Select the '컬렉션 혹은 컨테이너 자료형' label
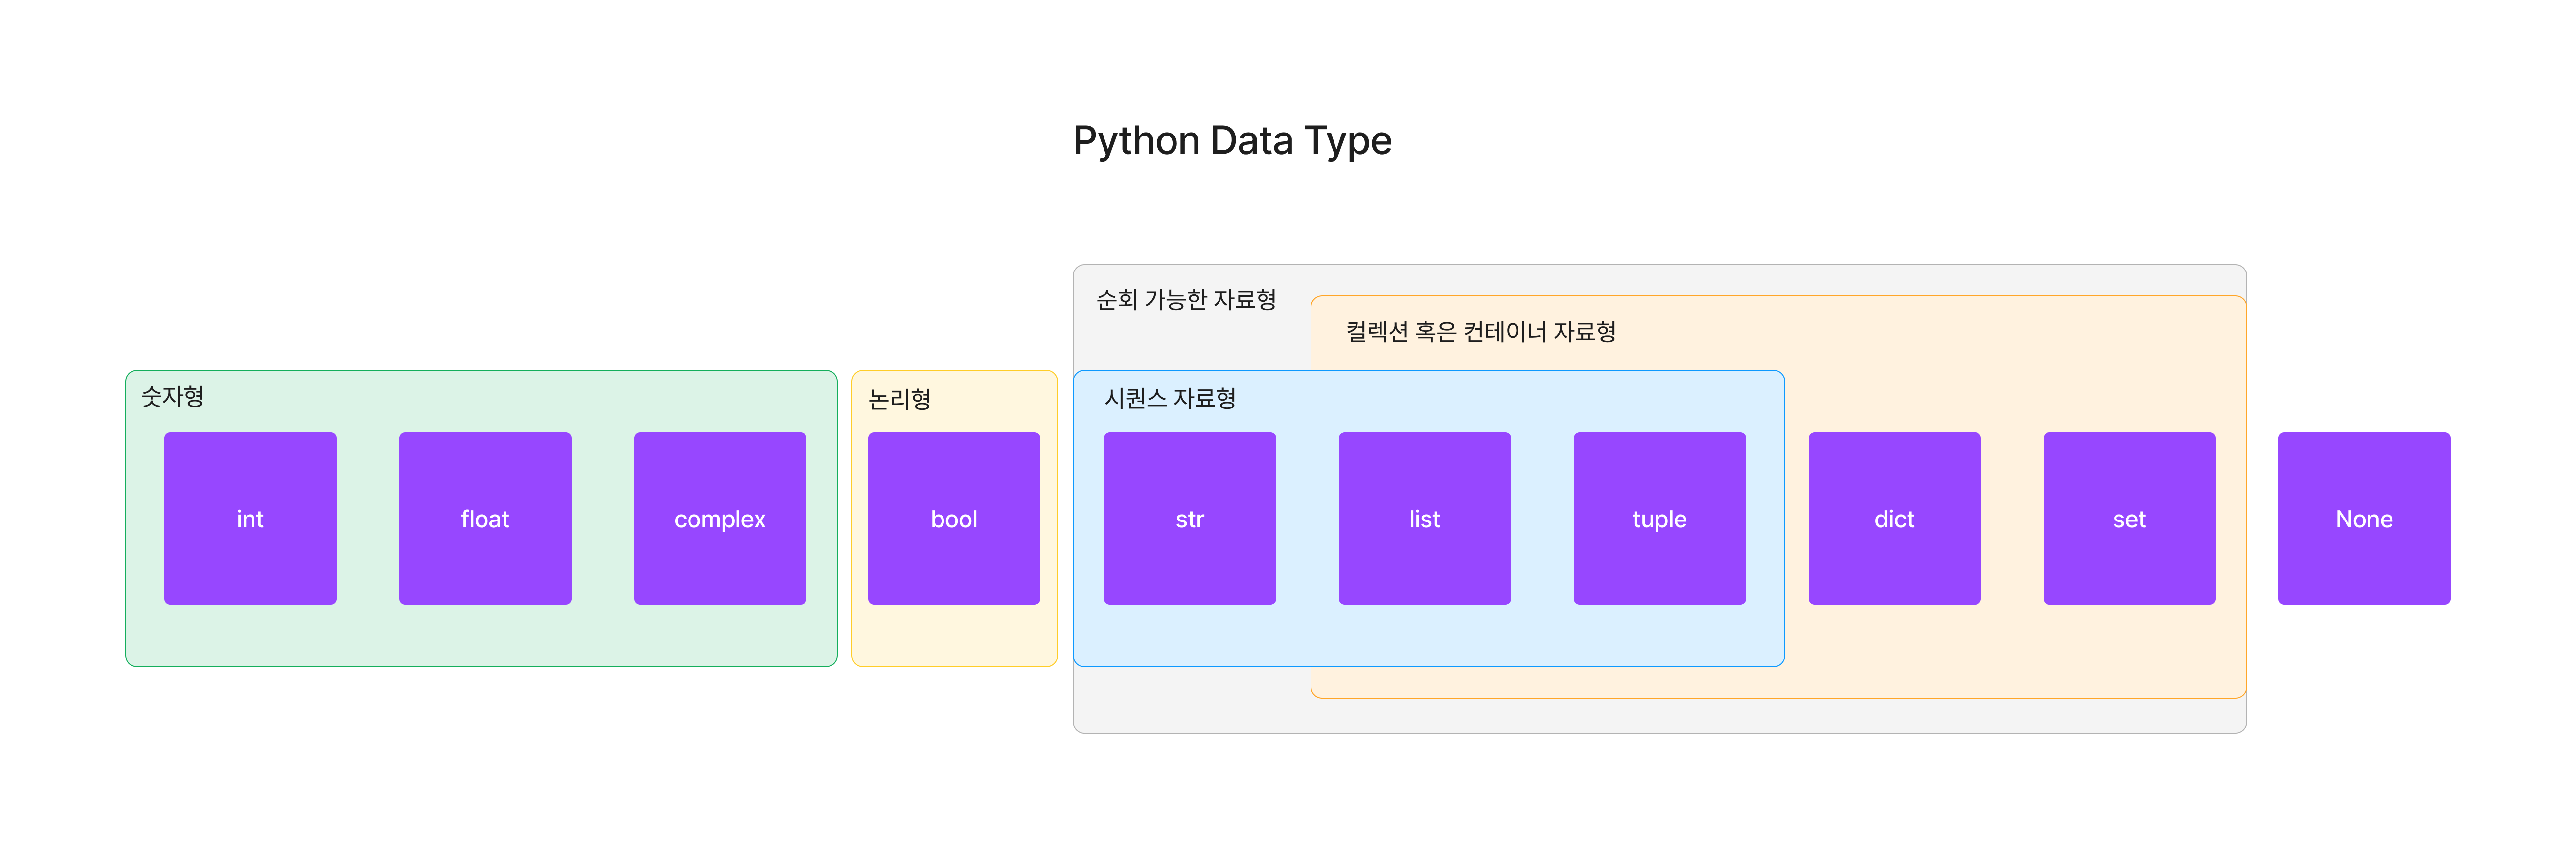 coord(1481,331)
